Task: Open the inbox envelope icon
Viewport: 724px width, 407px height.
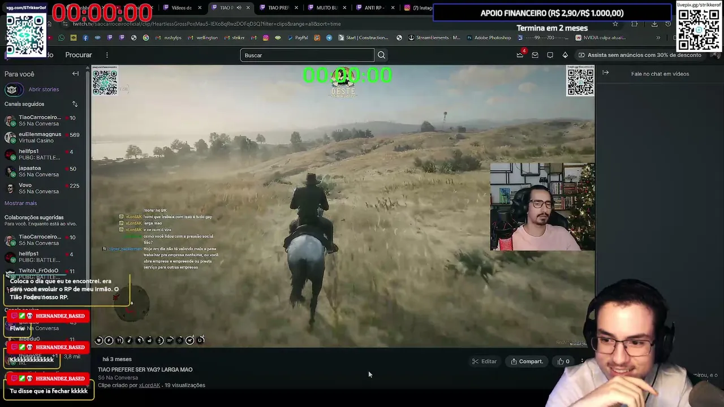Action: pyautogui.click(x=535, y=55)
